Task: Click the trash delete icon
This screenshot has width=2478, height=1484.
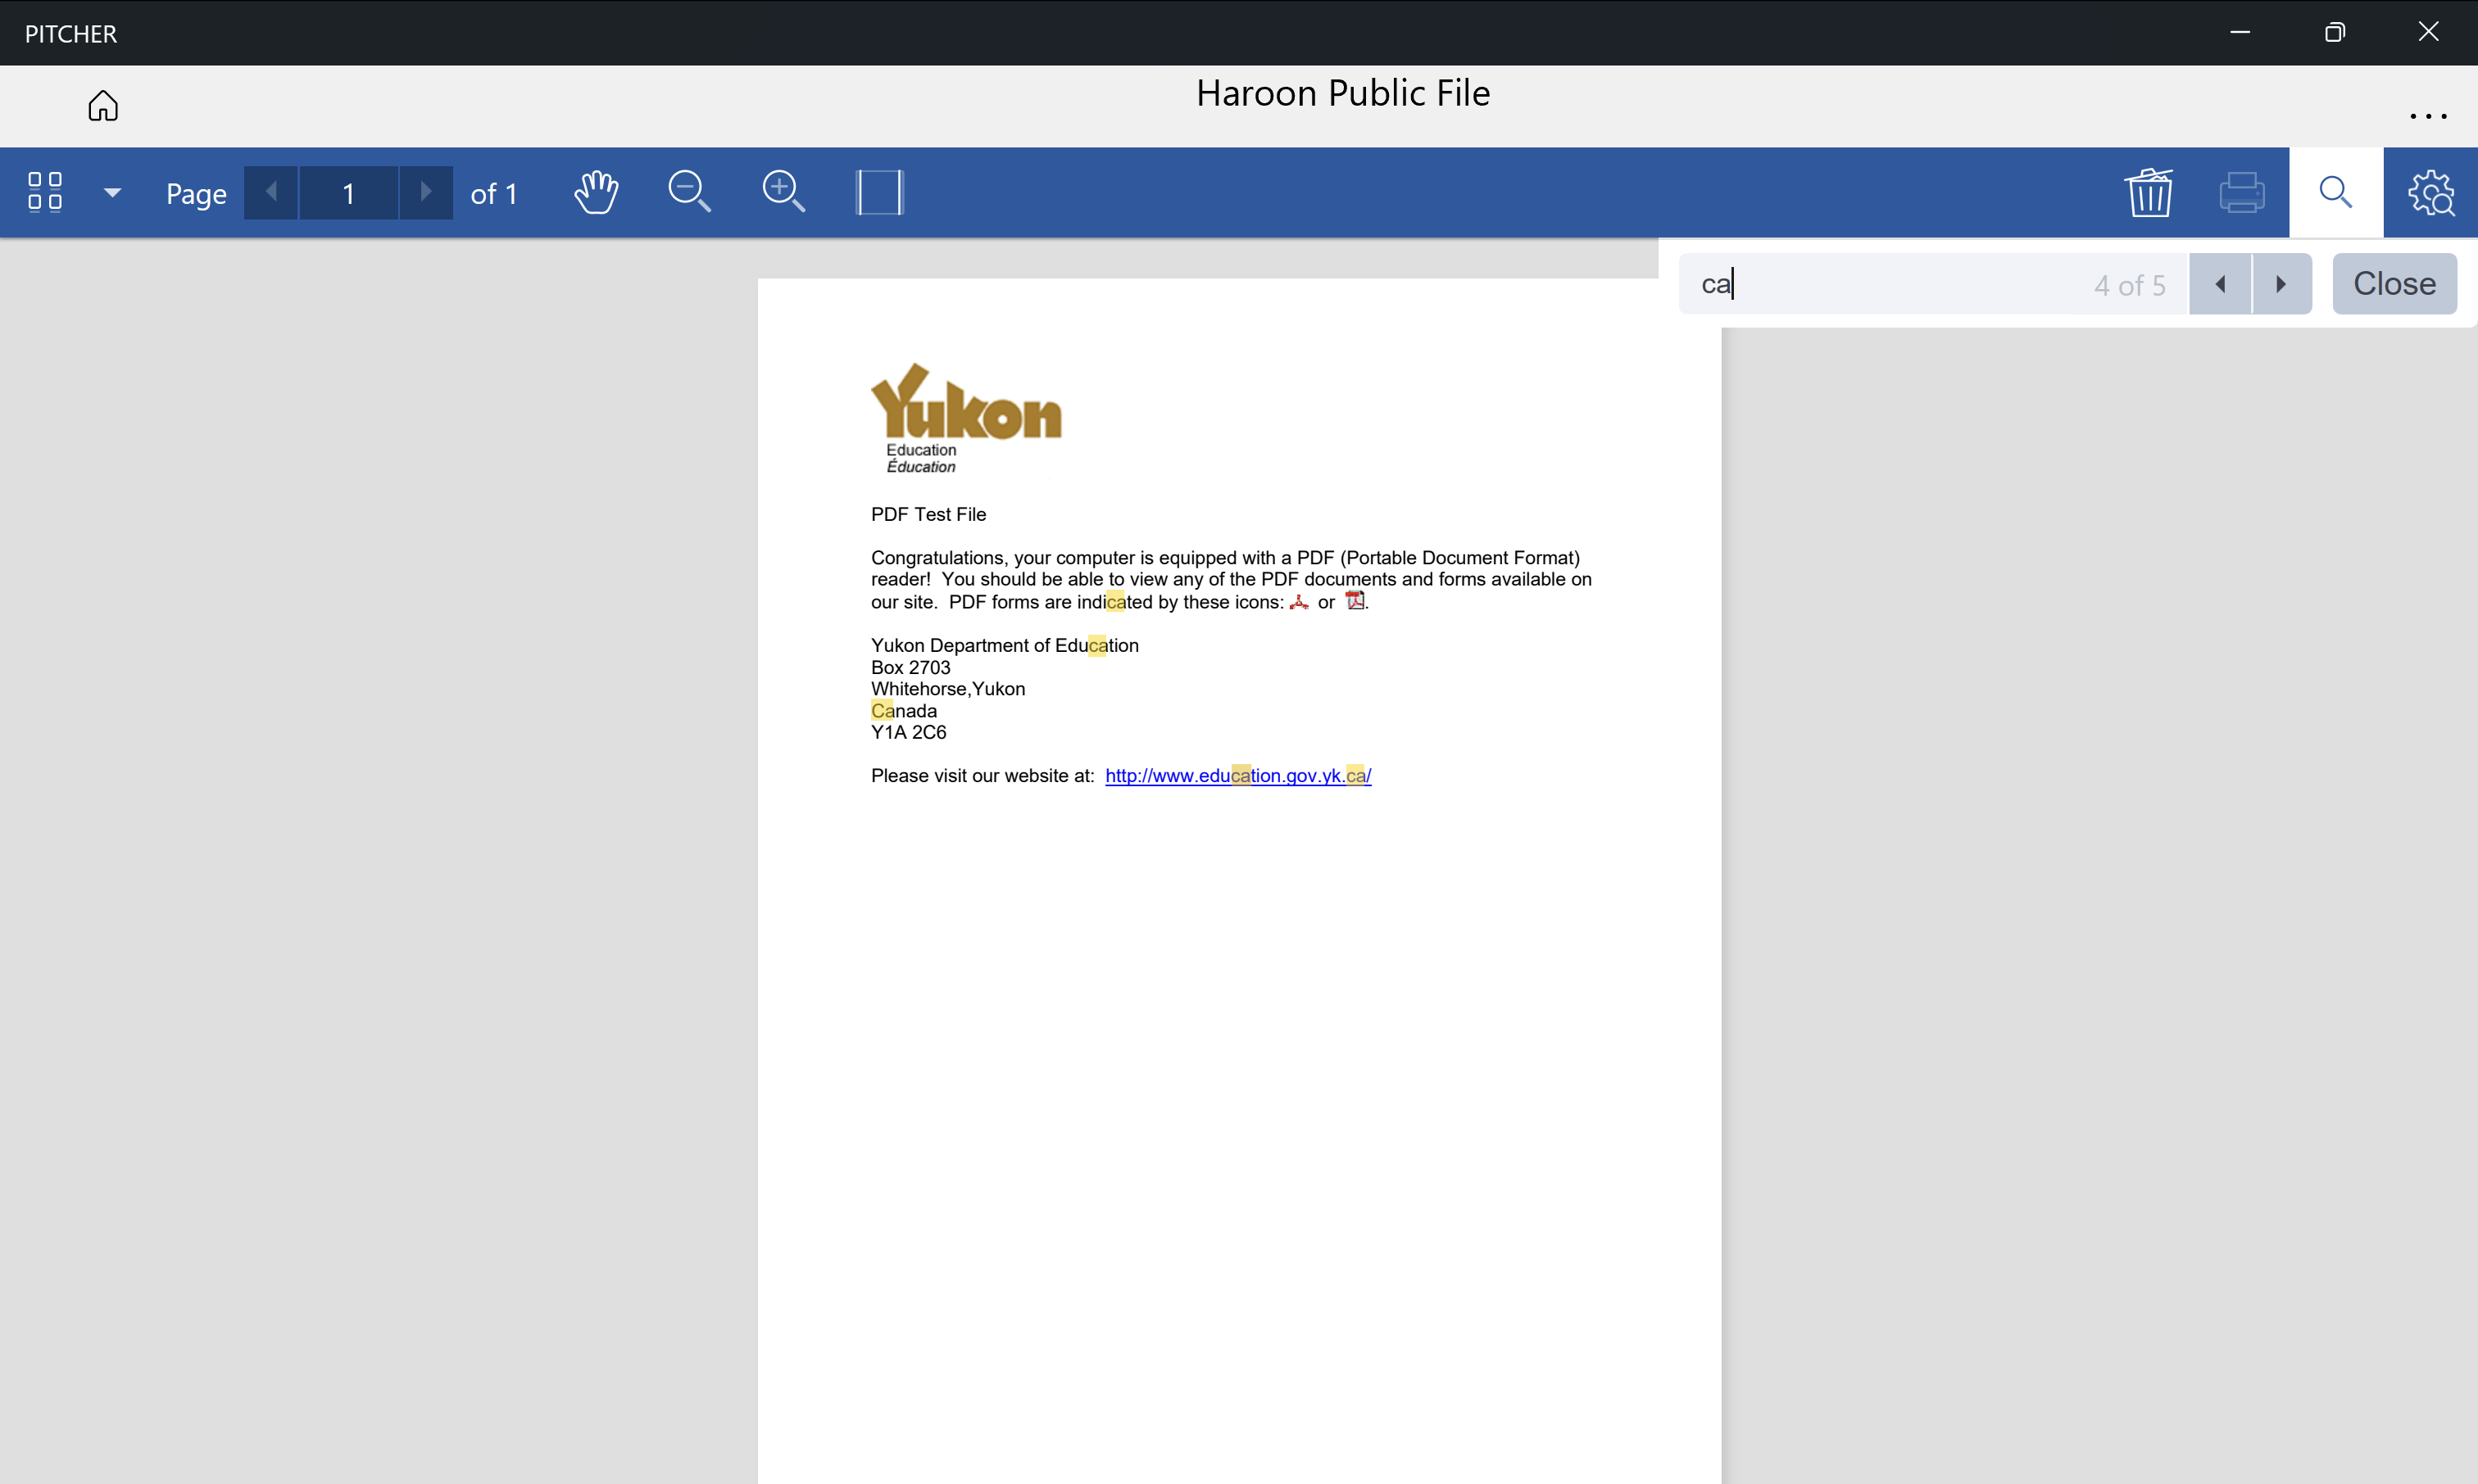Action: coord(2149,192)
